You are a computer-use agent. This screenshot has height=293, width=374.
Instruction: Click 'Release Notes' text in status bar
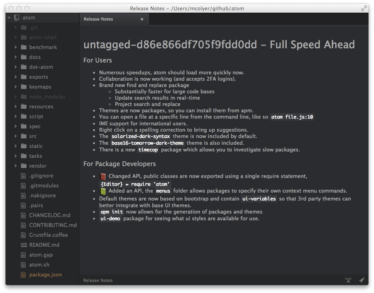click(x=98, y=280)
